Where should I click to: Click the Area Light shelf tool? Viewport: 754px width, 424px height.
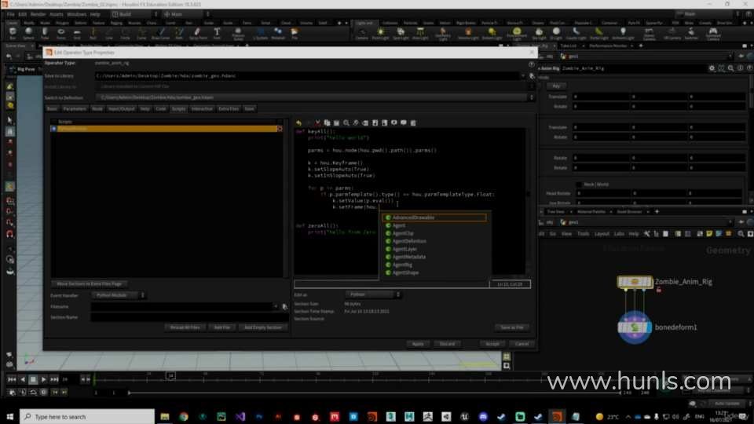pyautogui.click(x=420, y=33)
